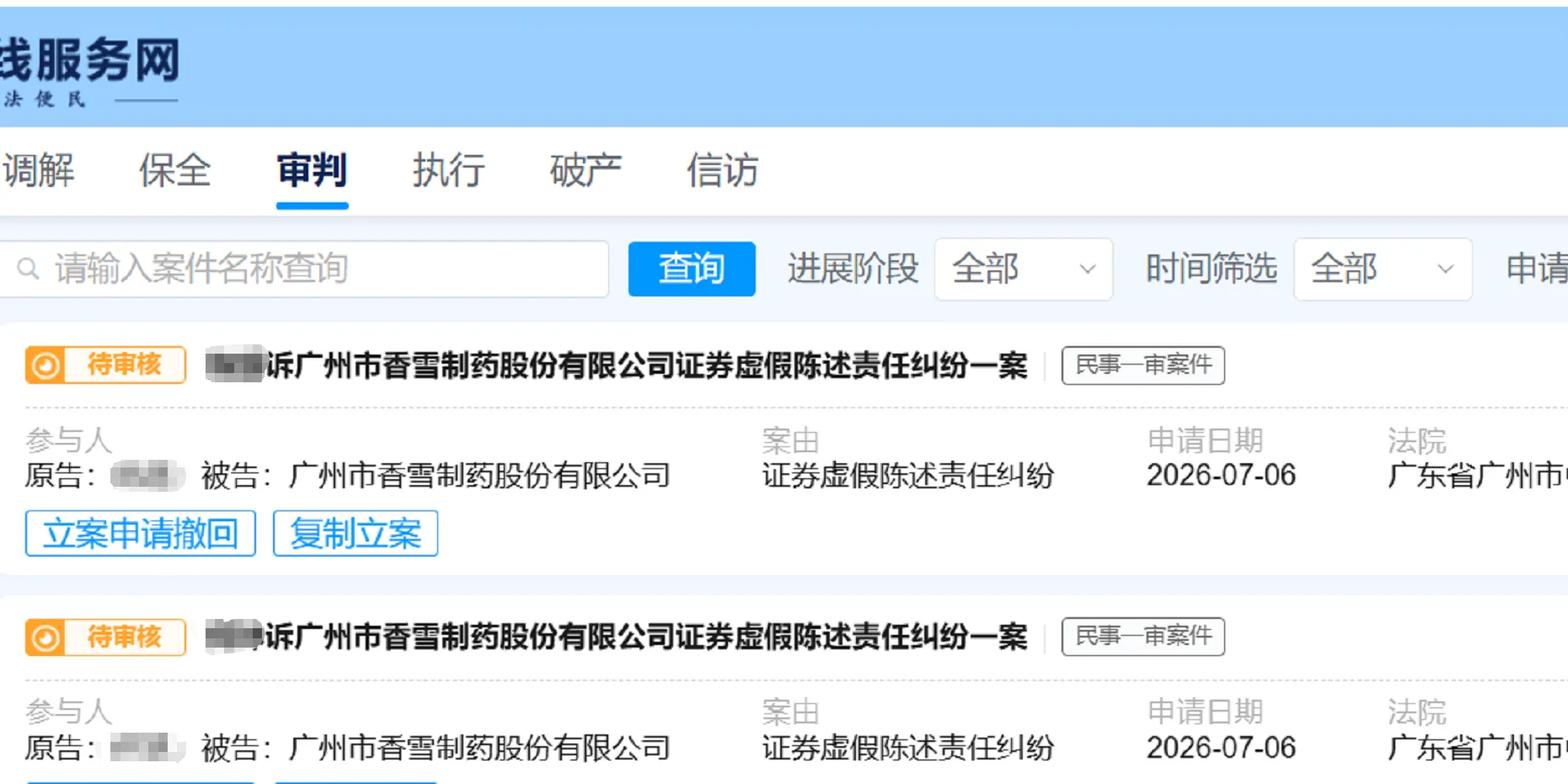Click the second case's court name 广东省广州市
Screen dimensions: 1568x784
click(x=1477, y=747)
